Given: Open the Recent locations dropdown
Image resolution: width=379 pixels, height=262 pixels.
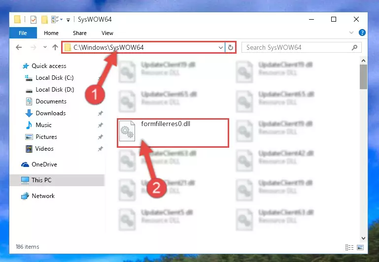Looking at the screenshot, I should (45, 47).
